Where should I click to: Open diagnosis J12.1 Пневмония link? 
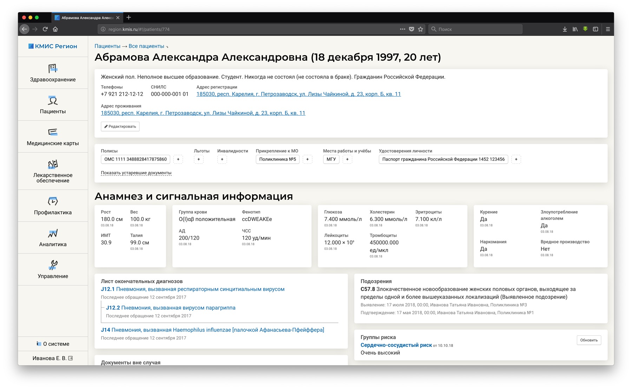click(x=193, y=289)
